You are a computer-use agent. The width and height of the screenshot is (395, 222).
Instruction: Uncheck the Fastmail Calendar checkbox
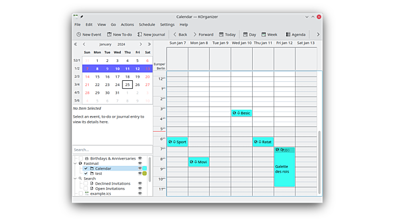[x=86, y=168]
